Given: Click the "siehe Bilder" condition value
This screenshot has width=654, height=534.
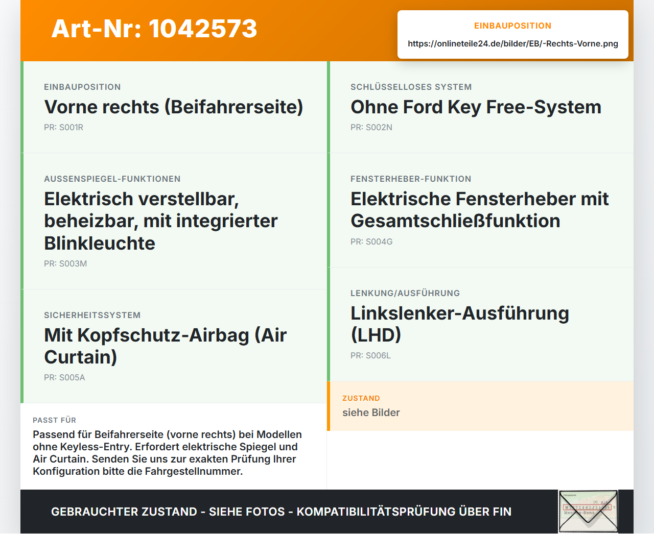Looking at the screenshot, I should (371, 412).
